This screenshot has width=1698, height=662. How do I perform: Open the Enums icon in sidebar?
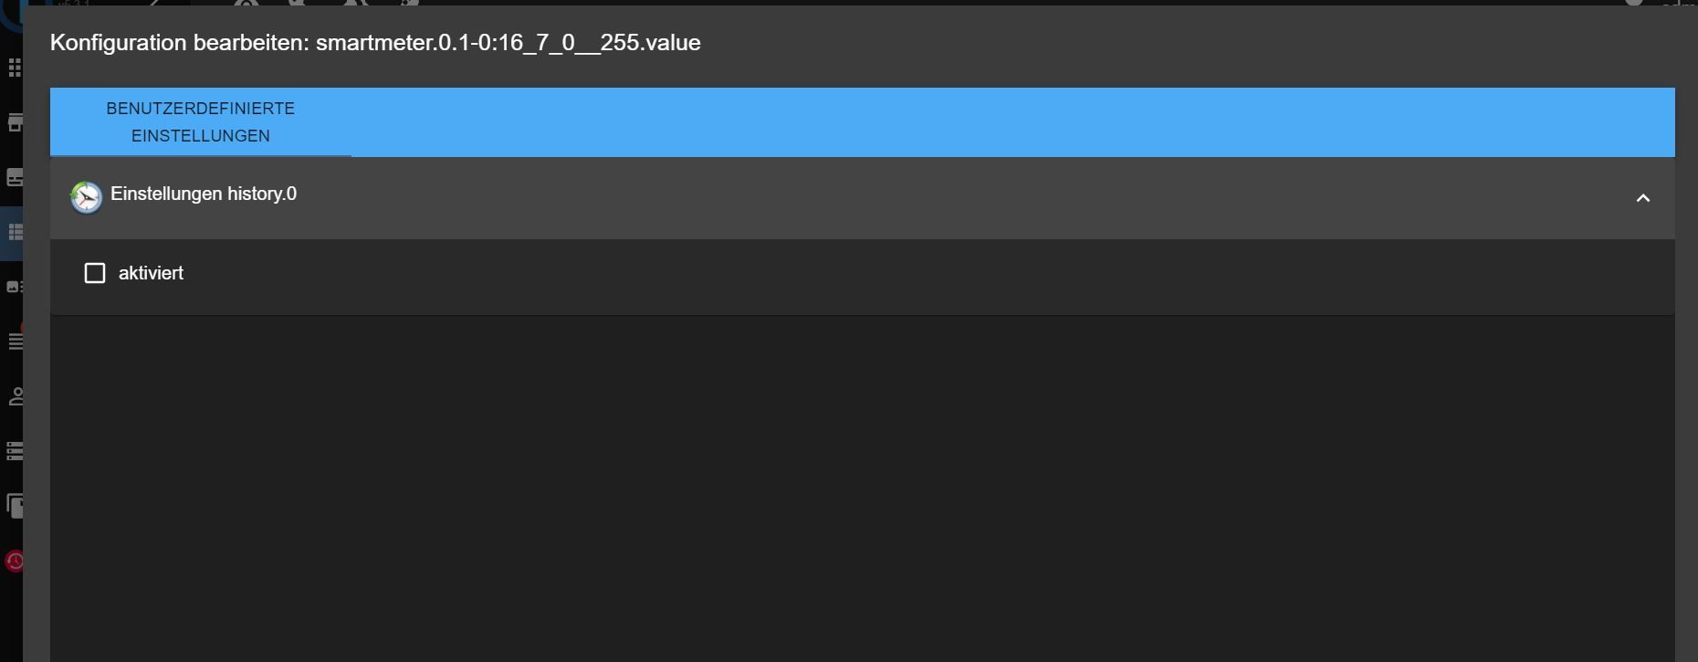coord(14,287)
